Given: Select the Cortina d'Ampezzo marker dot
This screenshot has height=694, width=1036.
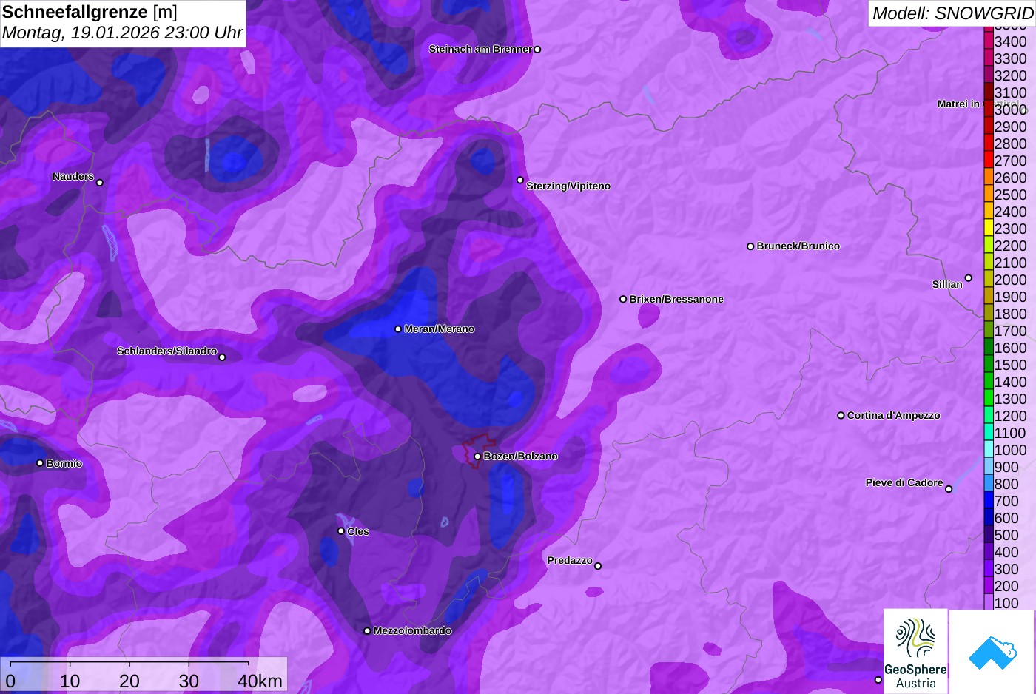Looking at the screenshot, I should (841, 416).
